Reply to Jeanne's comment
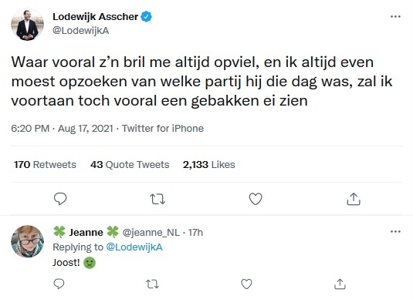413x299 pixels. (x=59, y=284)
